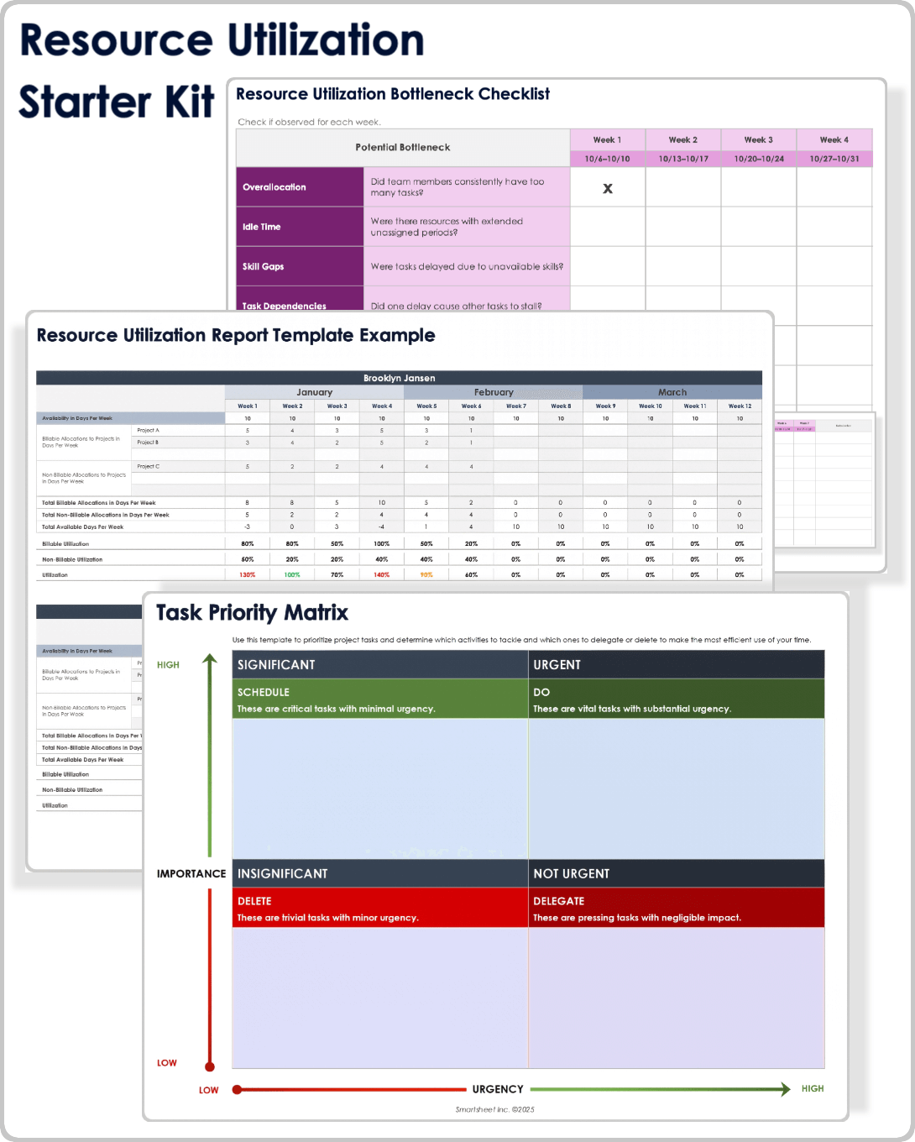Switch to the February week group
Image resolution: width=915 pixels, height=1142 pixels.
point(494,391)
